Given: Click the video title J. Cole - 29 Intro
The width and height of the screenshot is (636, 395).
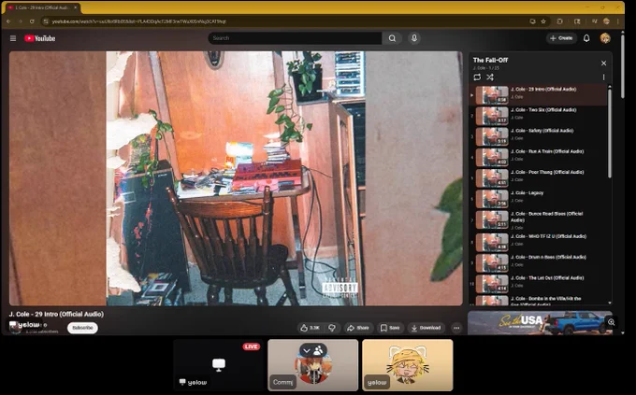Looking at the screenshot, I should tap(56, 314).
